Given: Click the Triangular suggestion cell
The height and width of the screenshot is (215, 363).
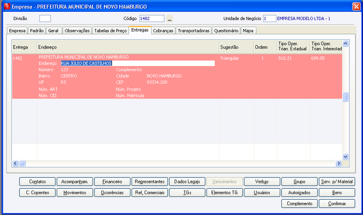Looking at the screenshot, I should (x=230, y=58).
